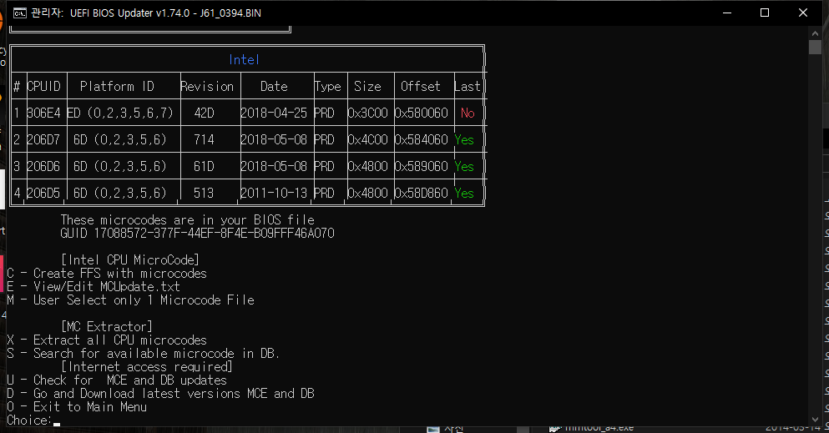Click size 0x4C00 cell

tap(368, 139)
